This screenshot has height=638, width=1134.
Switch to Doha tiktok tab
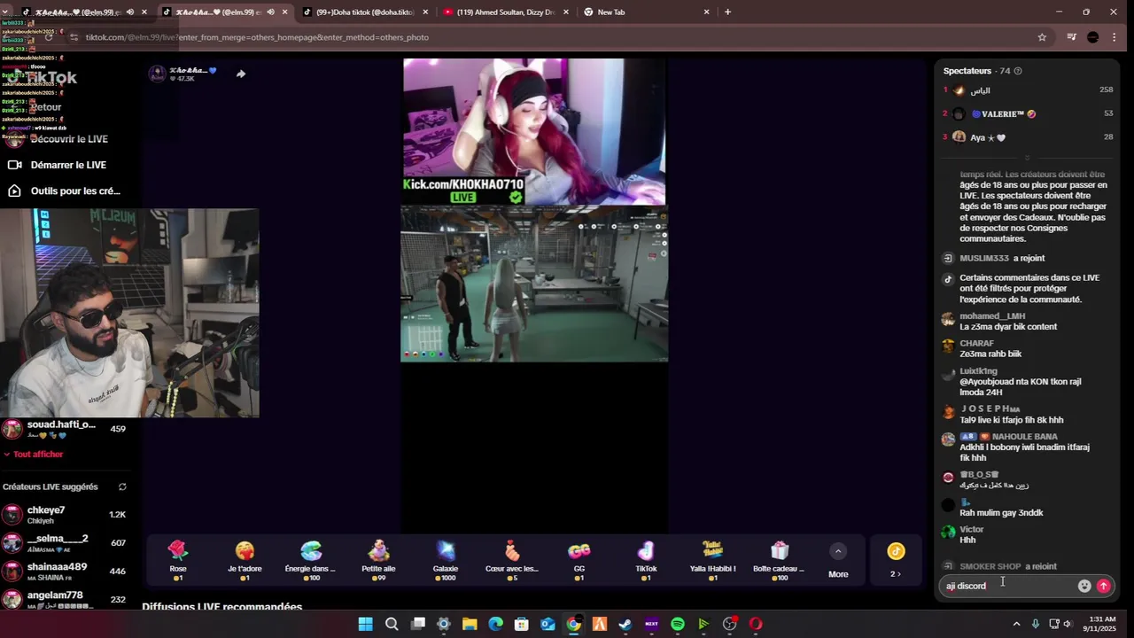[x=364, y=12]
